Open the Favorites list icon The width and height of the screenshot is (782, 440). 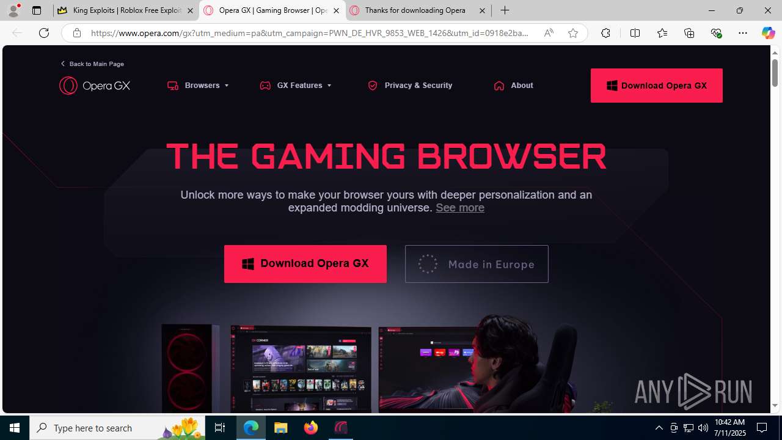point(662,33)
